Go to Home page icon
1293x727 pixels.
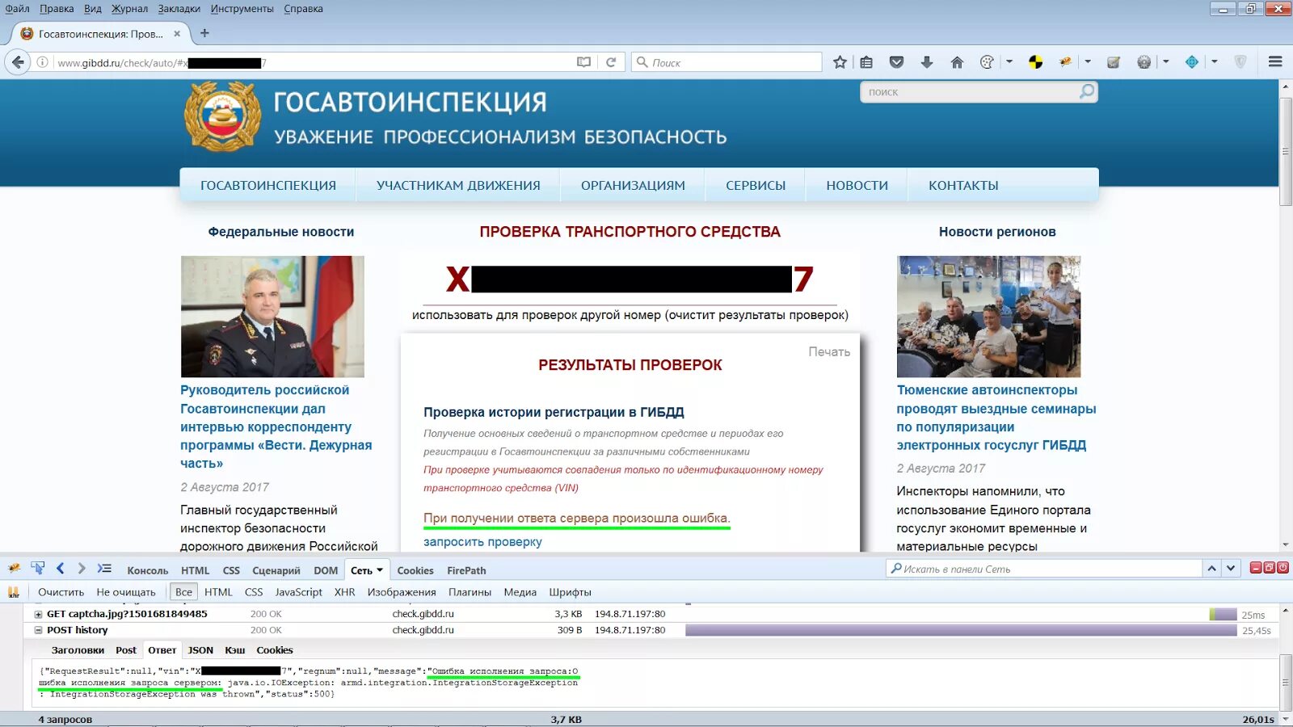957,62
